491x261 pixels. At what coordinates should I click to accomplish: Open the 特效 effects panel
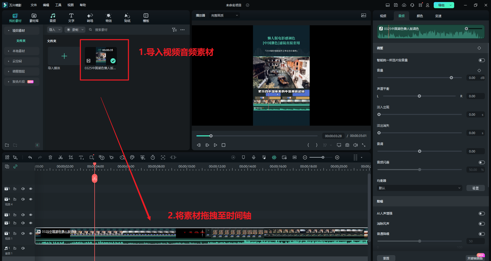pos(108,18)
